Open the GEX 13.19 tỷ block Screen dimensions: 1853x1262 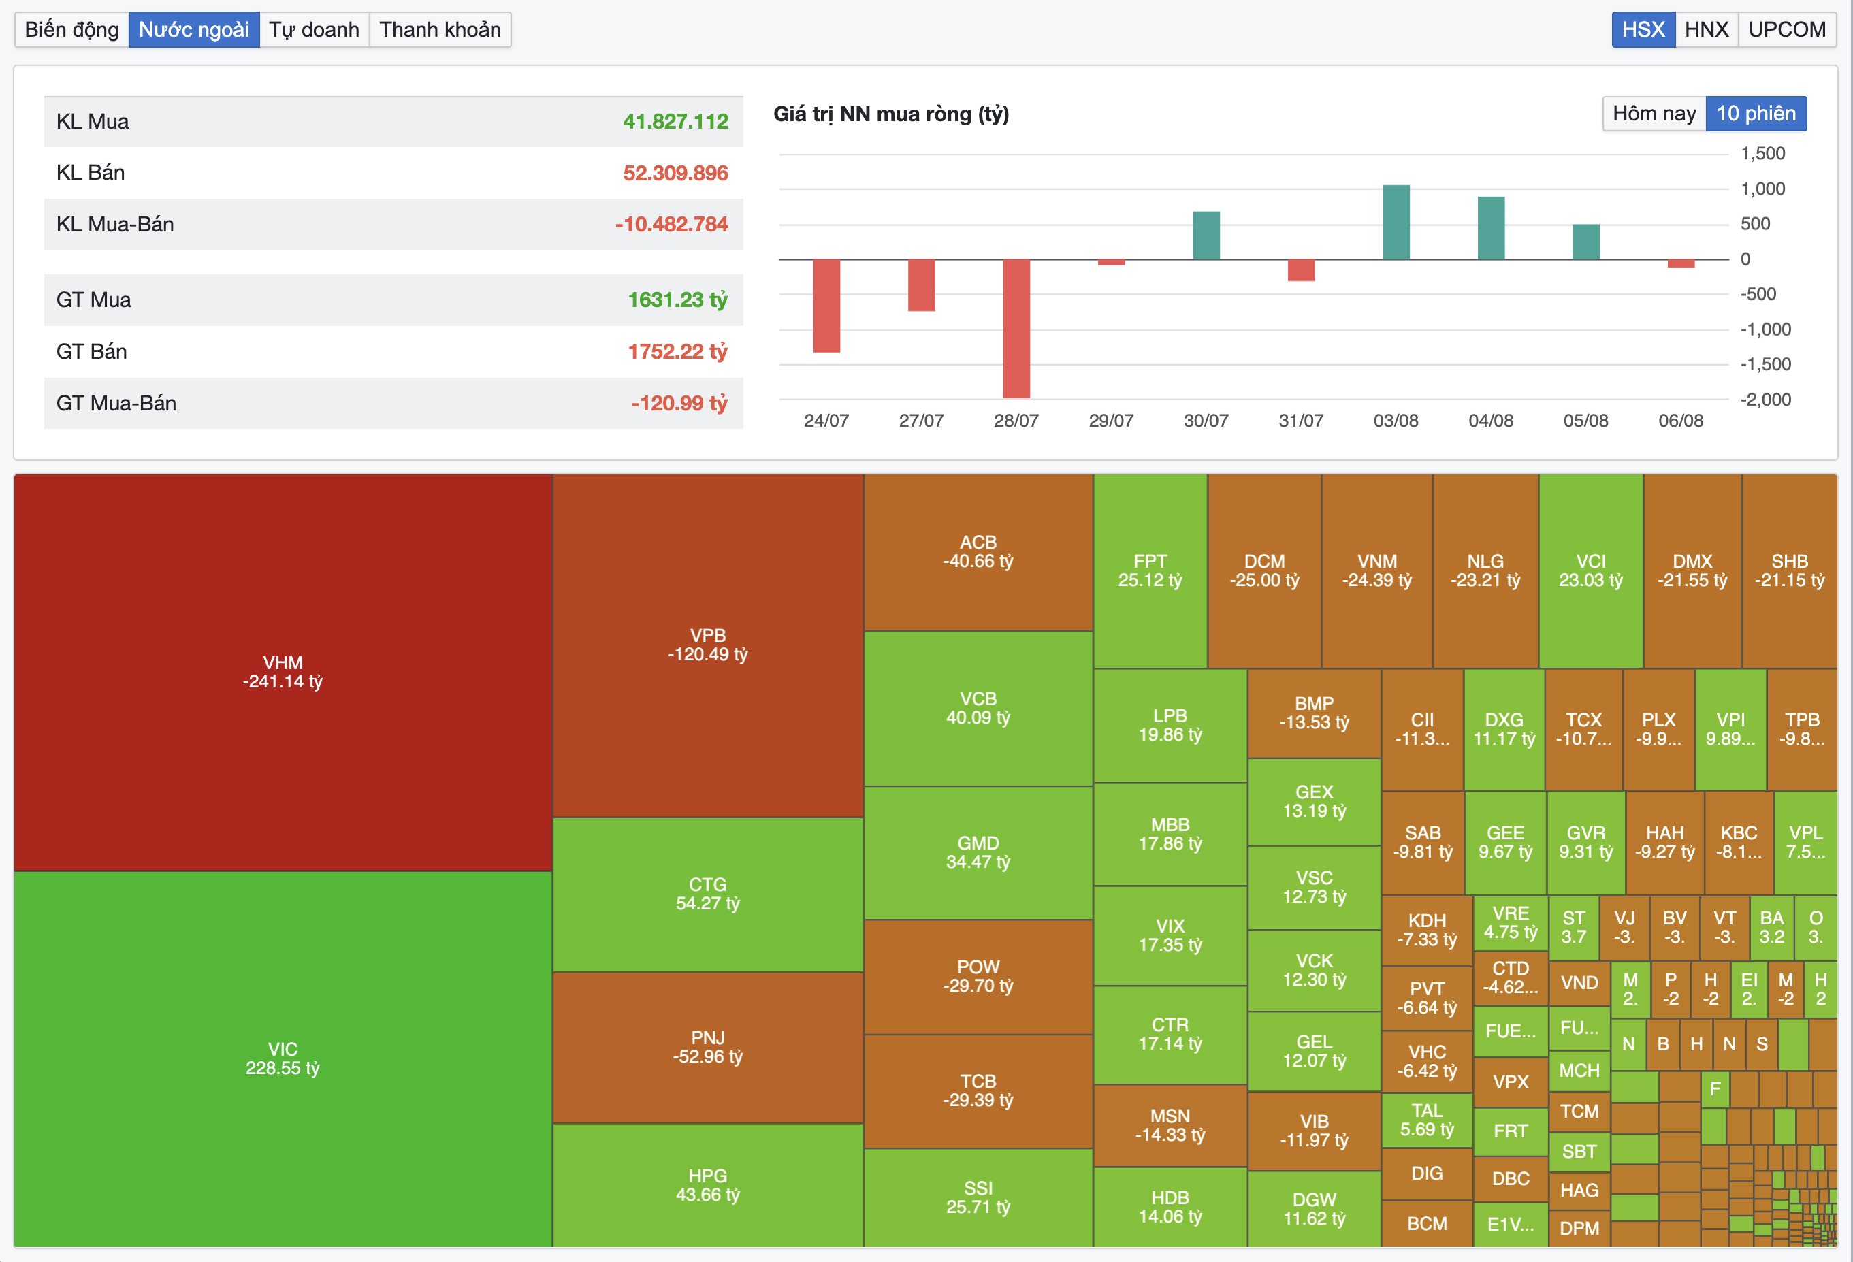point(1314,802)
